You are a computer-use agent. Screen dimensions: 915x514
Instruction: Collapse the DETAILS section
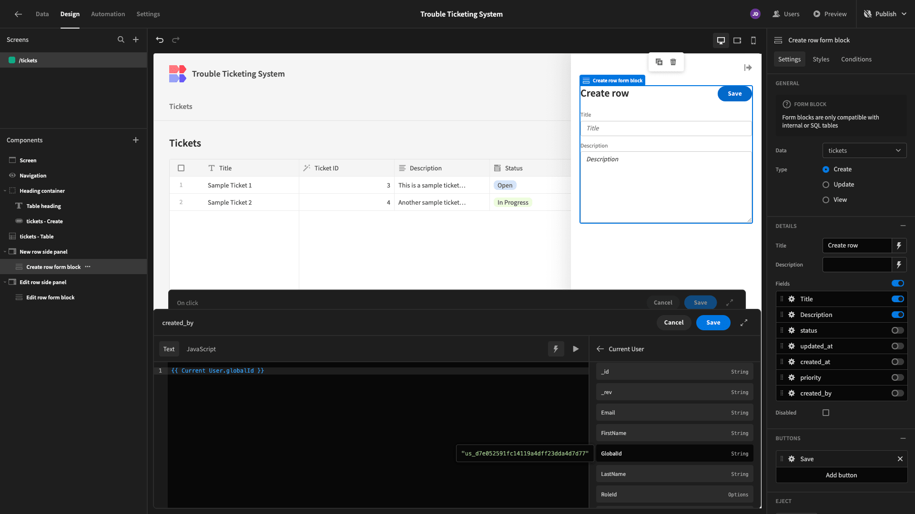click(903, 226)
